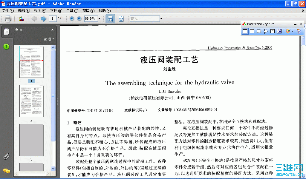The height and width of the screenshot is (179, 306).
Task: Click the document title 液压阀装配工艺
Action: 169,60
